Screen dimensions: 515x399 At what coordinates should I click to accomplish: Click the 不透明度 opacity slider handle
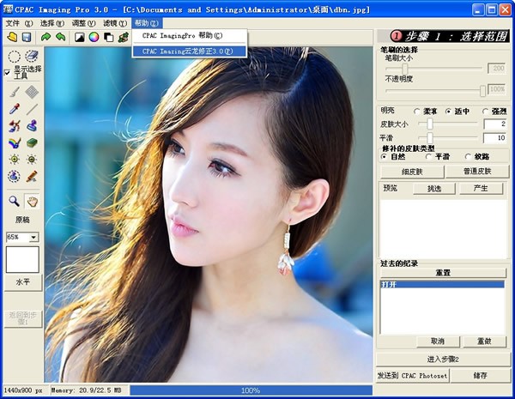tap(482, 91)
